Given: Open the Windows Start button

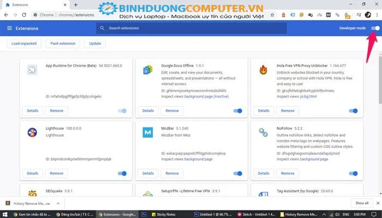Looking at the screenshot, I should [5, 214].
